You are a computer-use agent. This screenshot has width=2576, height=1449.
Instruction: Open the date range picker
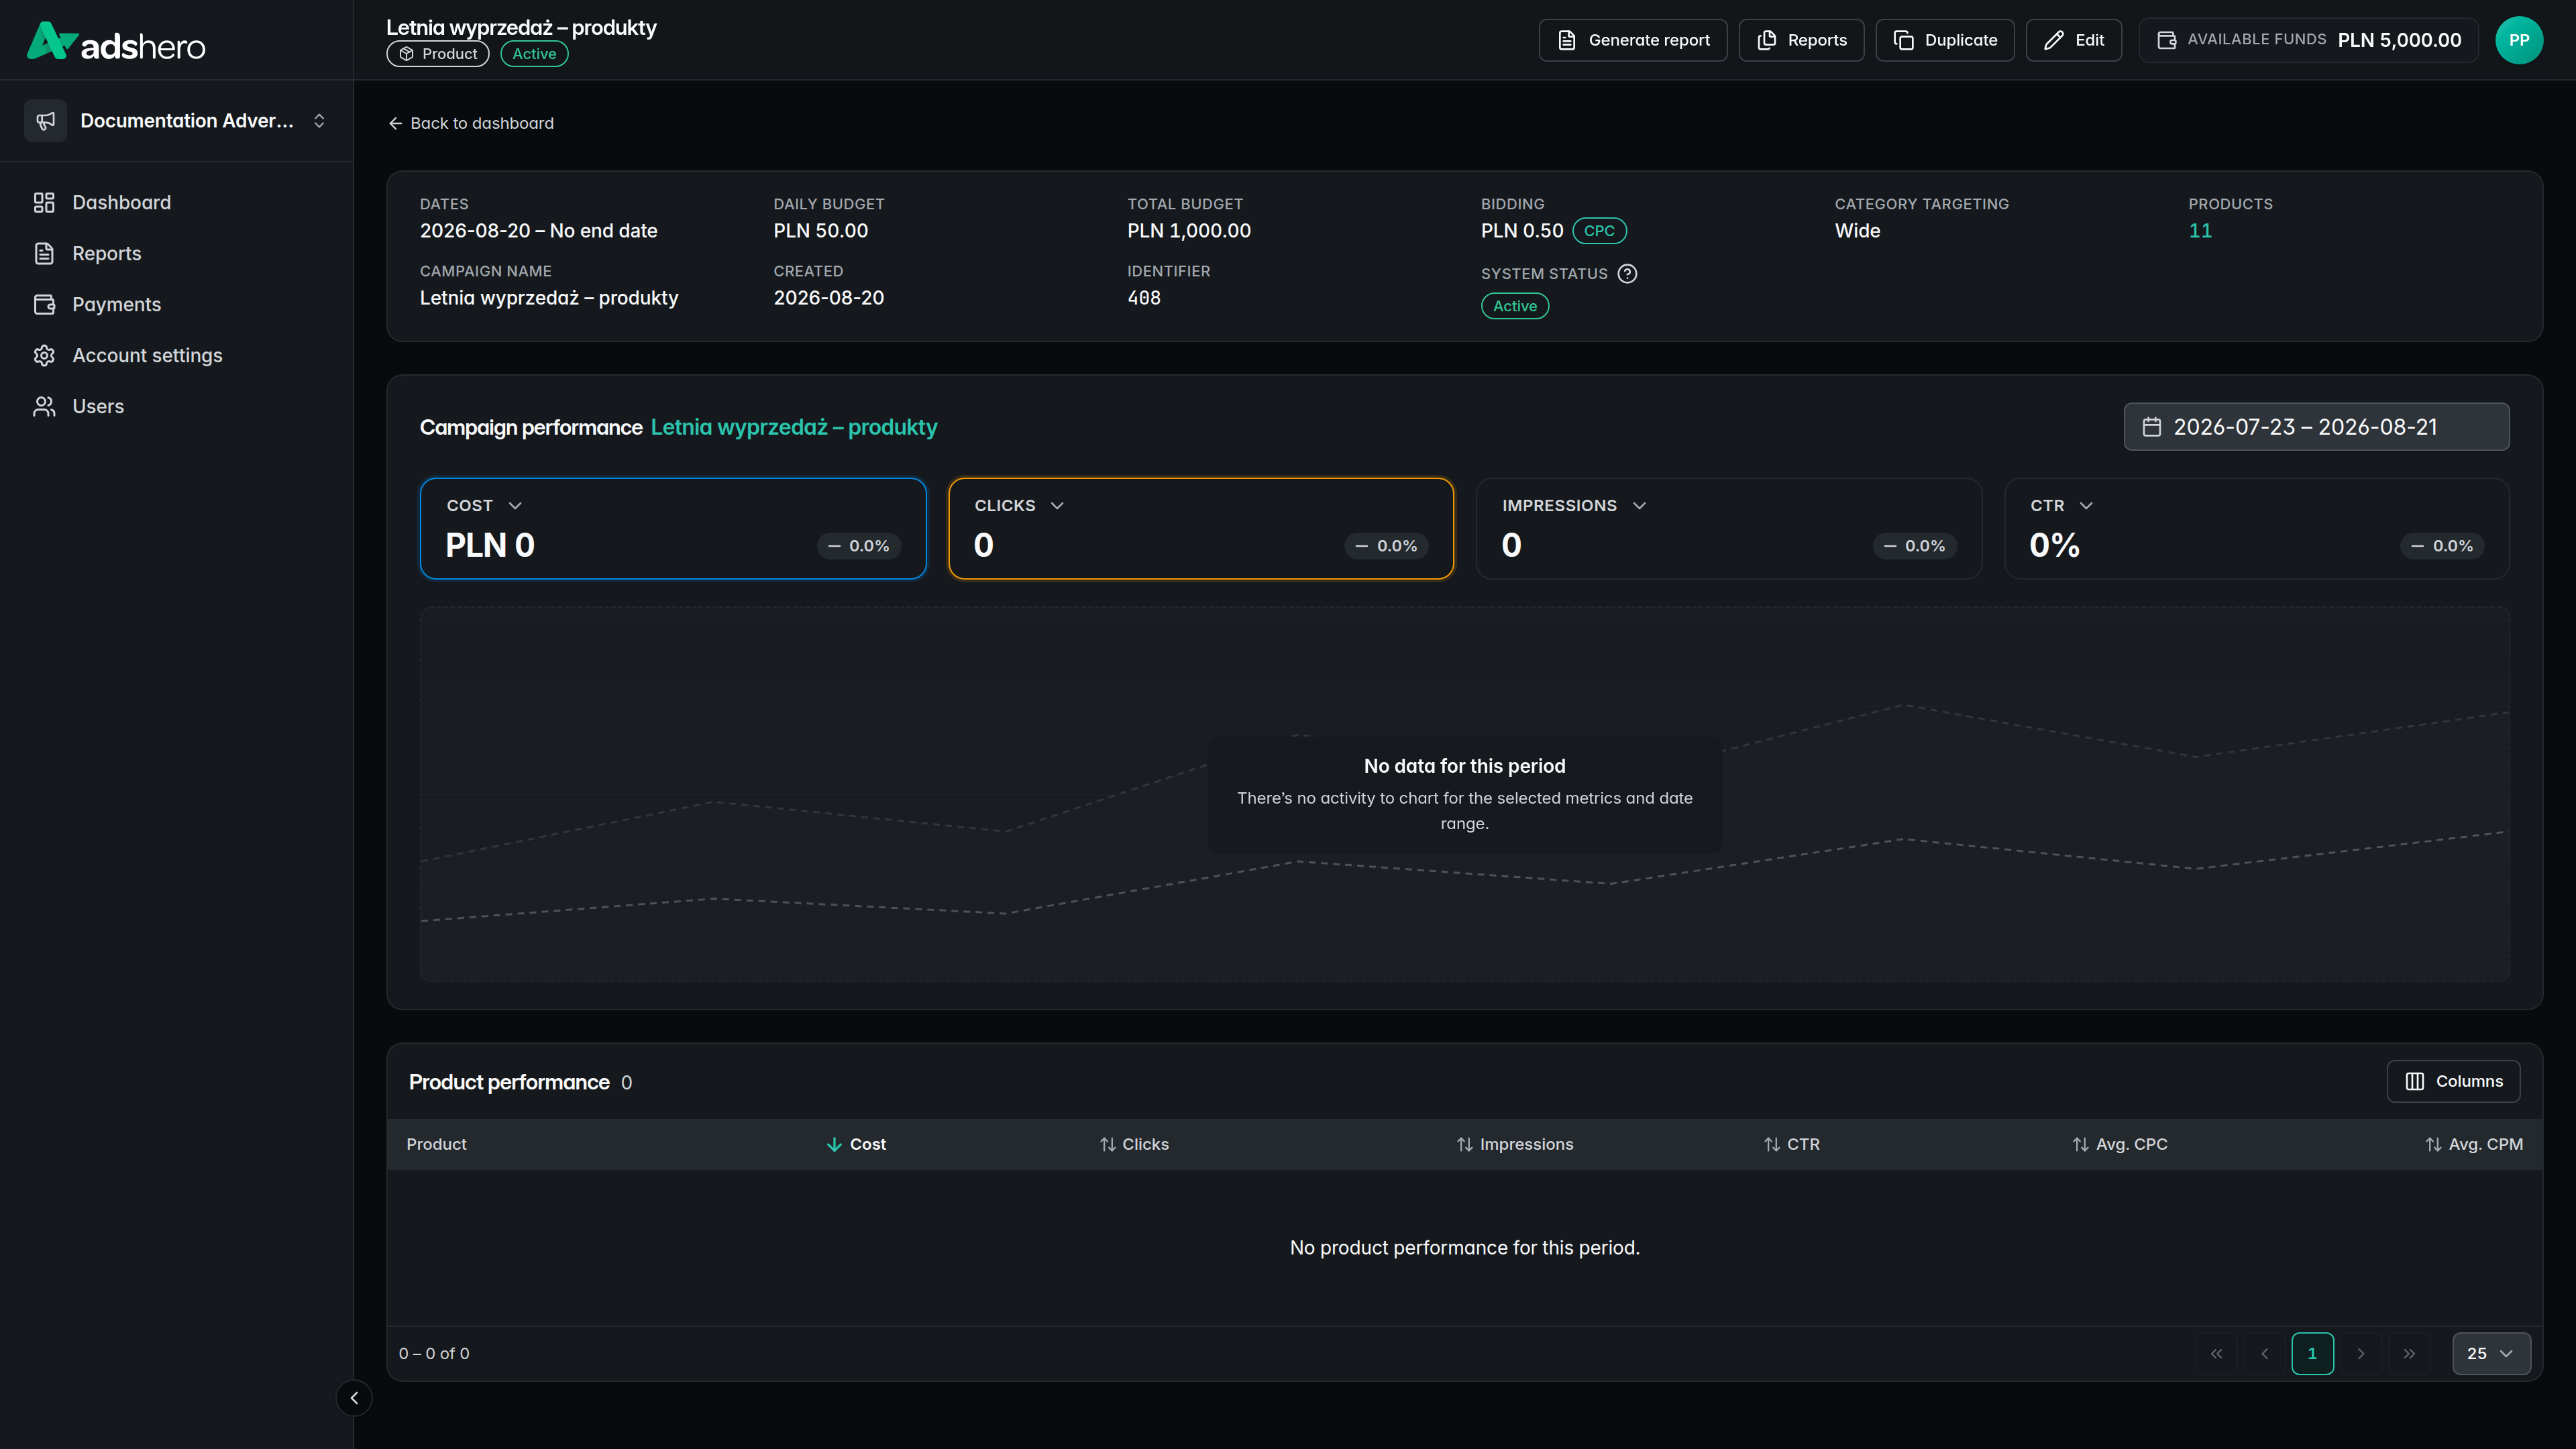pyautogui.click(x=2316, y=427)
